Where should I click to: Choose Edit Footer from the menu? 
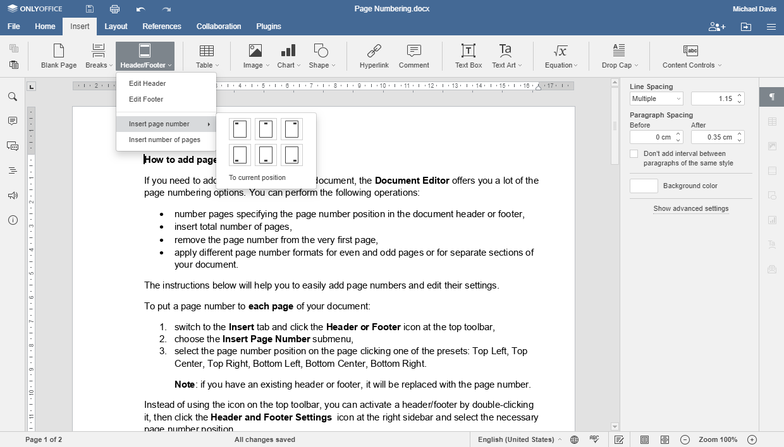coord(166,99)
